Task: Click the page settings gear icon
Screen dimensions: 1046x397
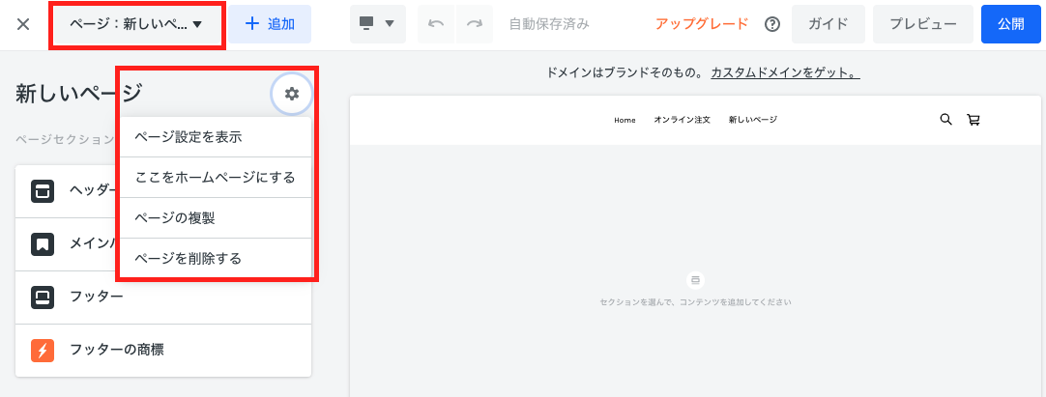Action: point(292,94)
